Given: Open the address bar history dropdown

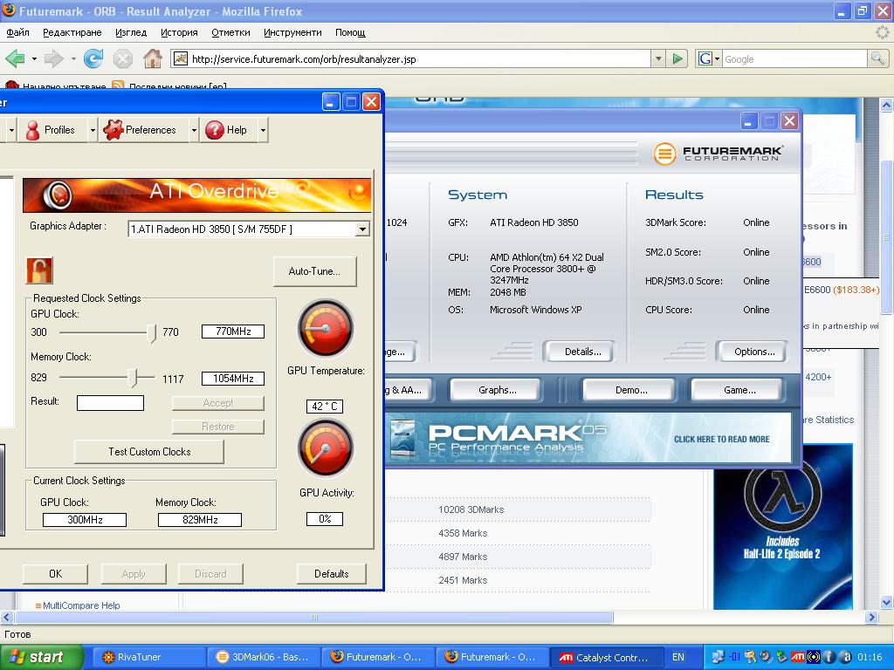Looking at the screenshot, I should point(658,58).
